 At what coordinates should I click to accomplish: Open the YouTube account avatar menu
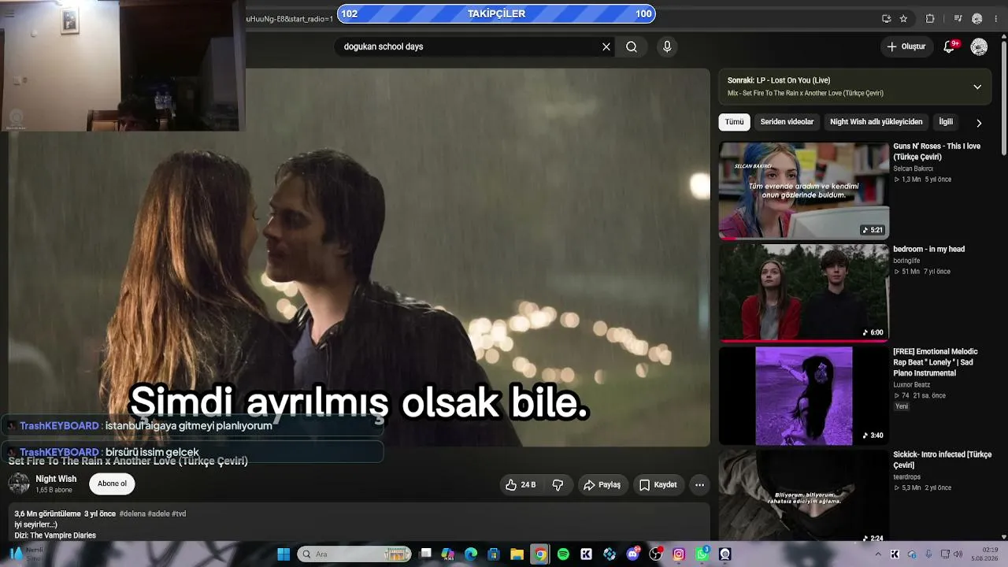click(x=979, y=46)
